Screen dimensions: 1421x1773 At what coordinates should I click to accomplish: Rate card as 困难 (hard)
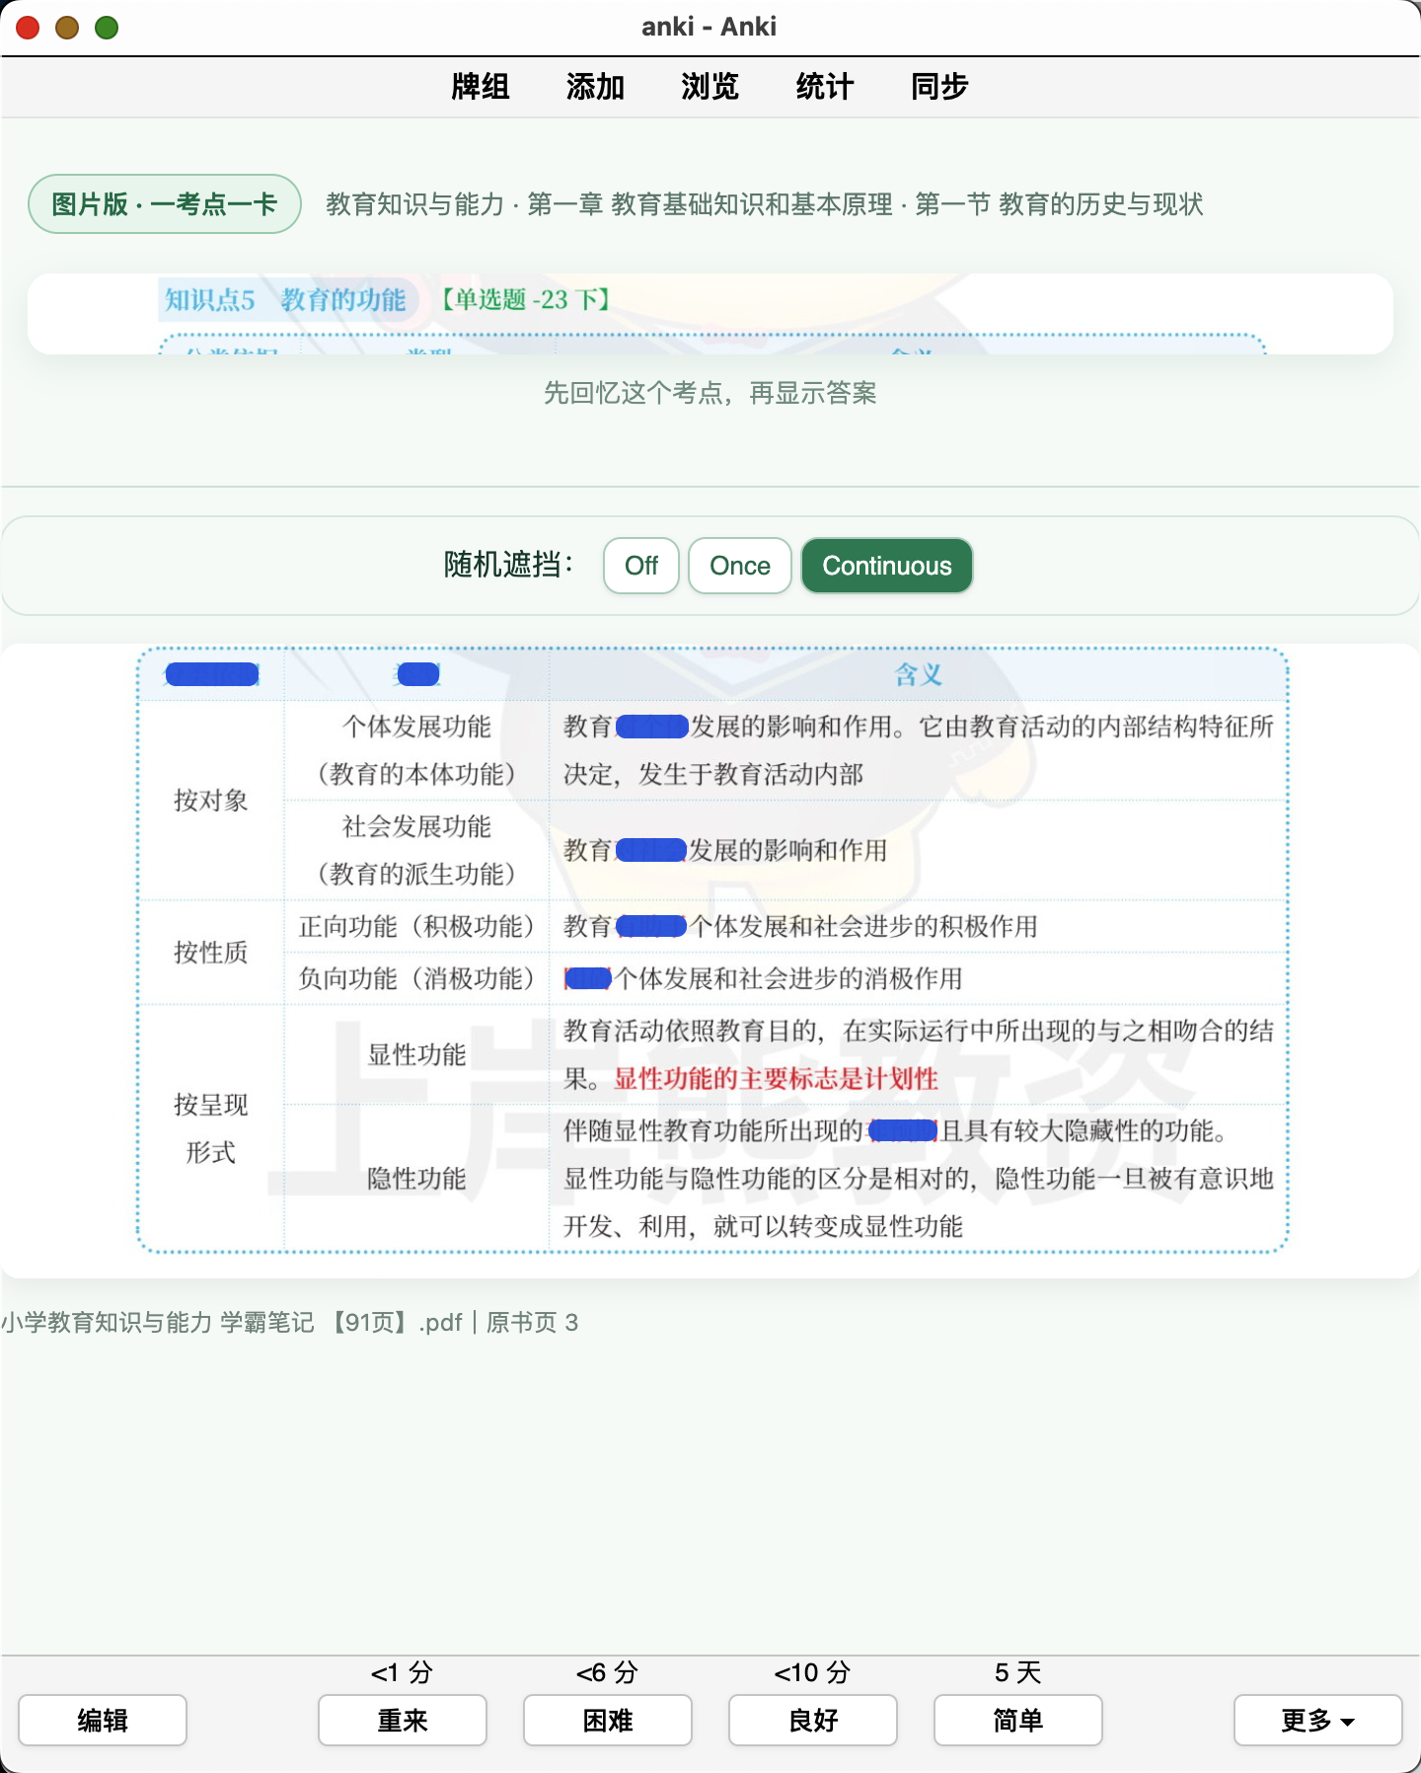pos(608,1721)
